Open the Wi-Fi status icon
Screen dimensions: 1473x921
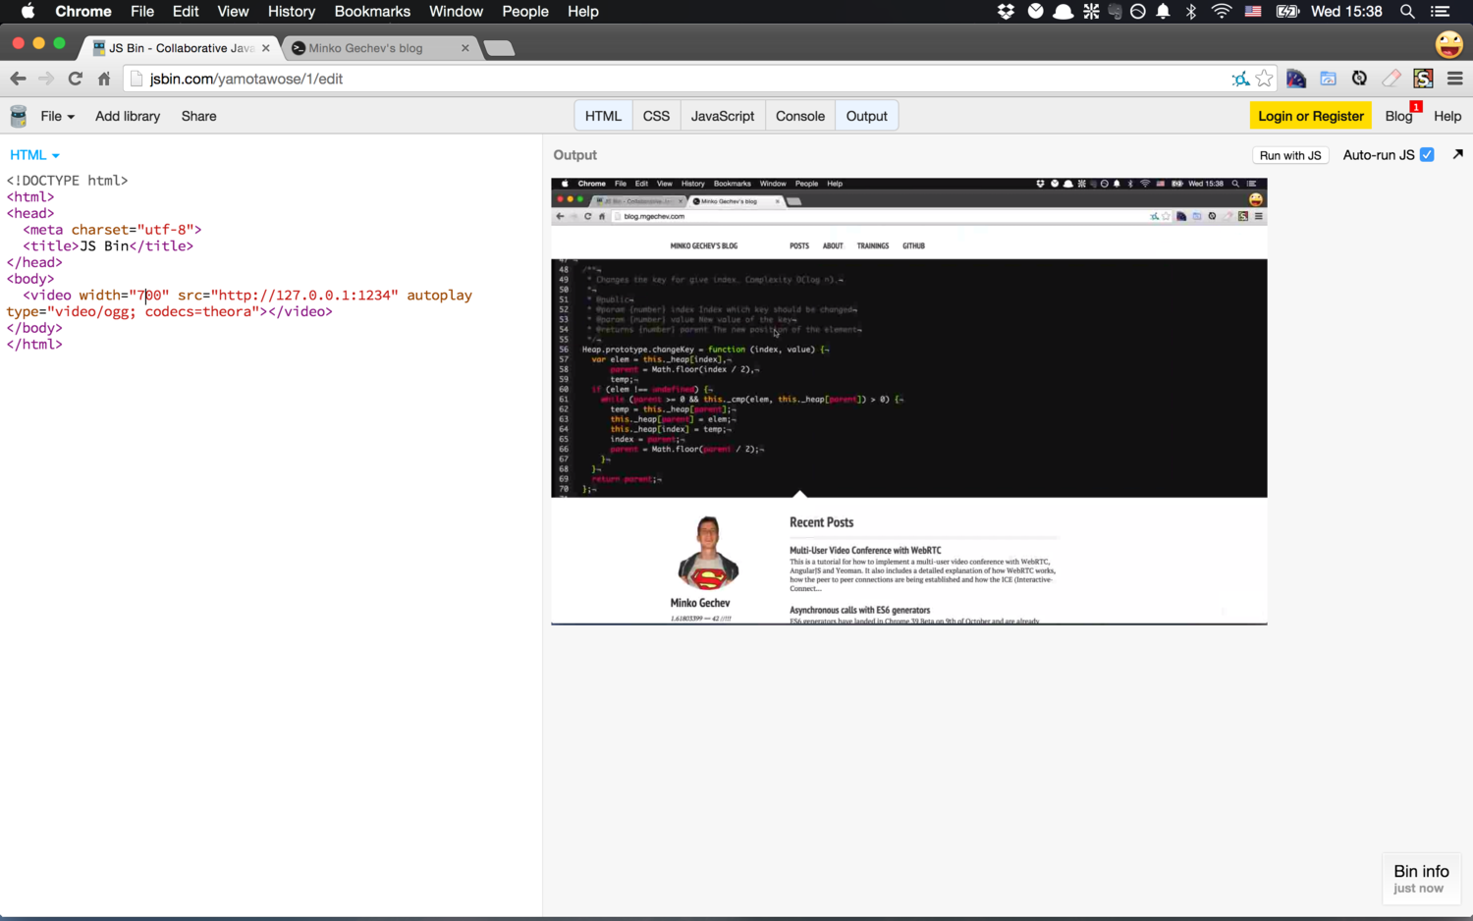coord(1222,12)
